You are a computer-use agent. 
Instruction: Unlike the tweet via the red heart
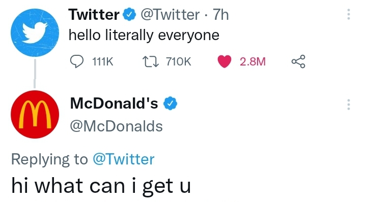[x=224, y=62]
